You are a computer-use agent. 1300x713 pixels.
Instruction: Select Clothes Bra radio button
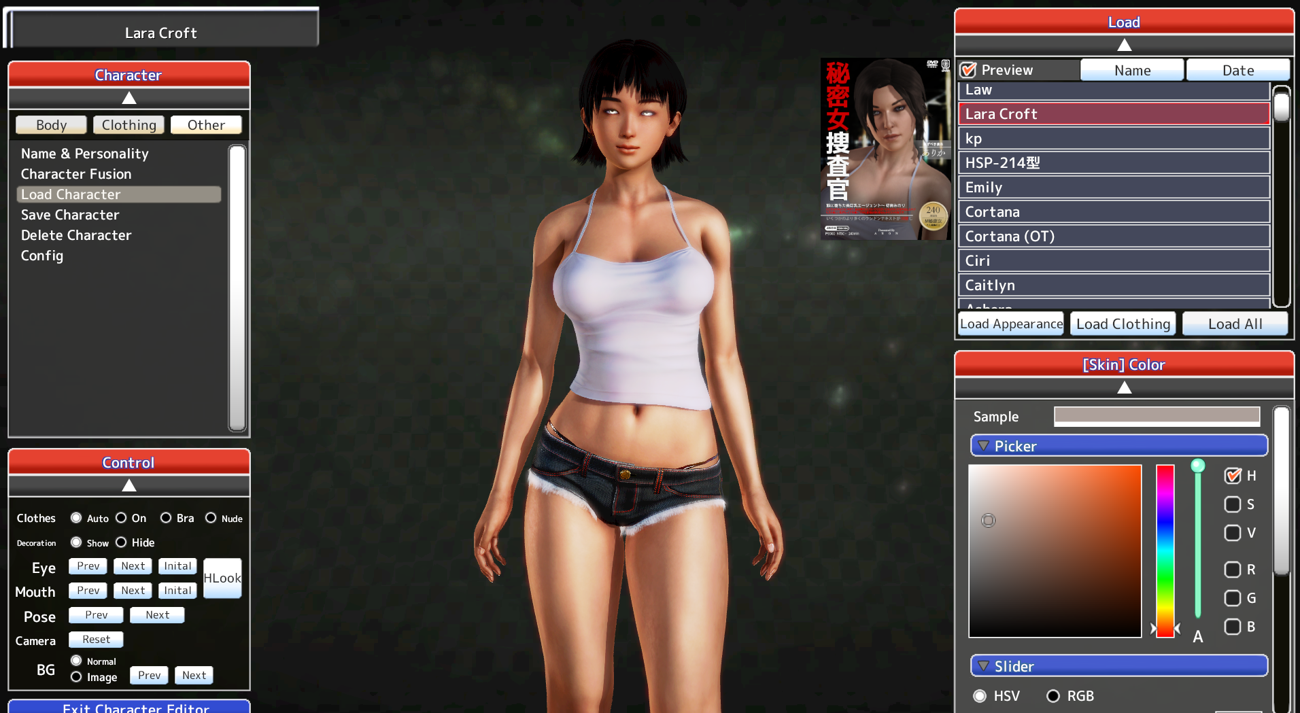pos(166,518)
